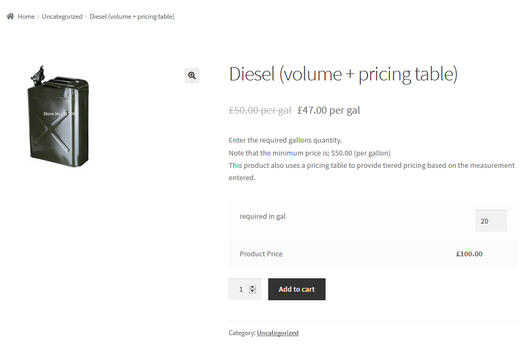The image size is (531, 348).
Task: Open the Uncategorized breadcrumb link
Action: coord(62,17)
